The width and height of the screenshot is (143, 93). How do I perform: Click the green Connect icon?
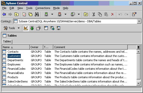pos(46,14)
